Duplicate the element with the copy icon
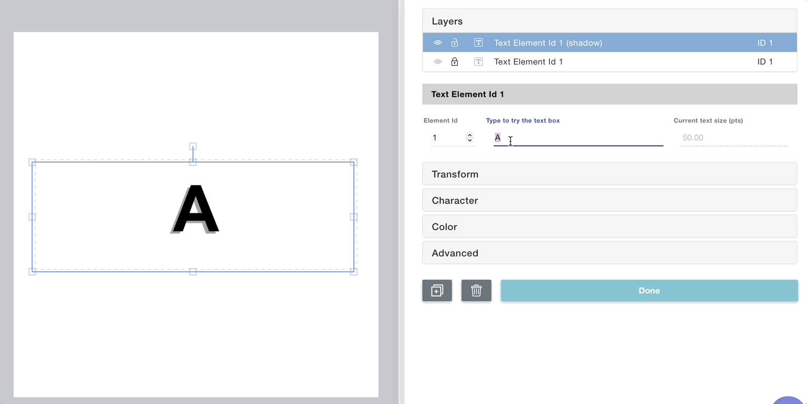Screen dimensions: 807x404 437,290
